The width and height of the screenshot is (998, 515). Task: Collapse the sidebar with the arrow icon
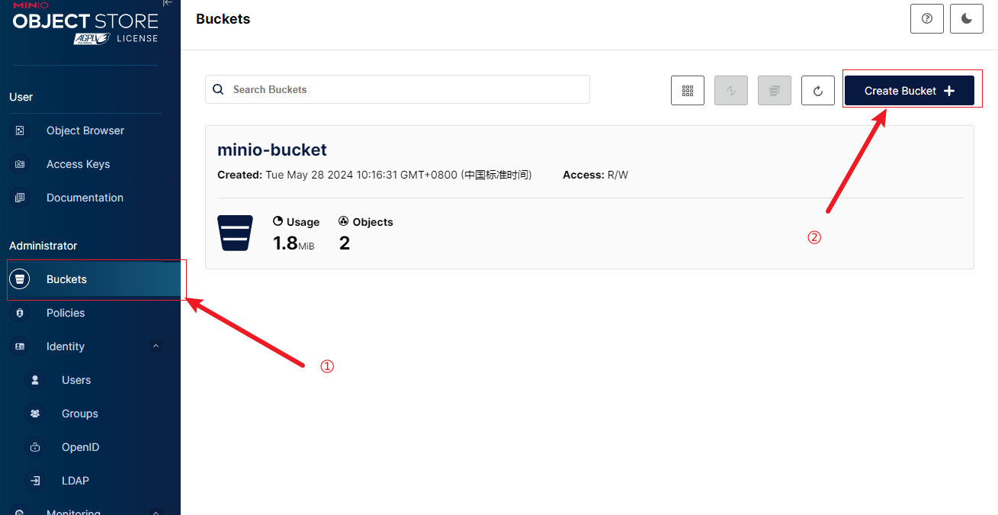click(168, 4)
